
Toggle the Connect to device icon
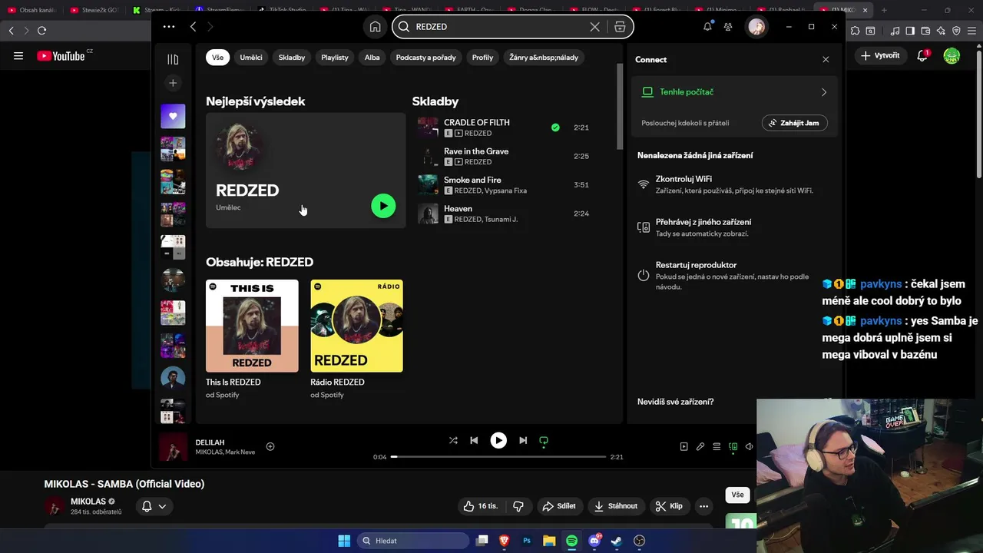tap(733, 446)
